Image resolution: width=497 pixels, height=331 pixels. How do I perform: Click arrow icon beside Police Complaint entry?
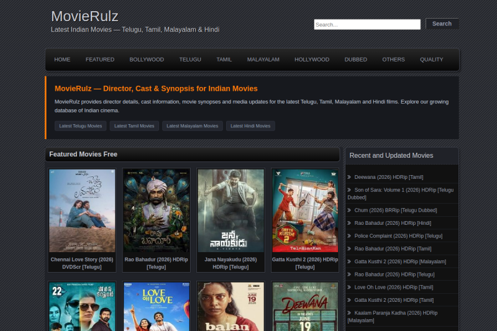(x=349, y=235)
